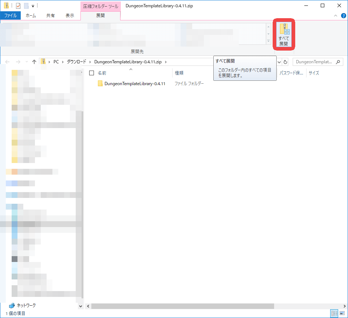
Task: Expand the extraction destination gallery list
Action: (x=269, y=41)
